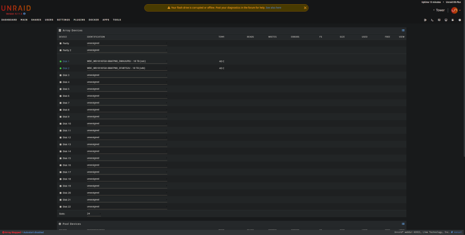Image resolution: width=465 pixels, height=235 pixels.
Task: Click the system info monitor icon
Action: (446, 20)
